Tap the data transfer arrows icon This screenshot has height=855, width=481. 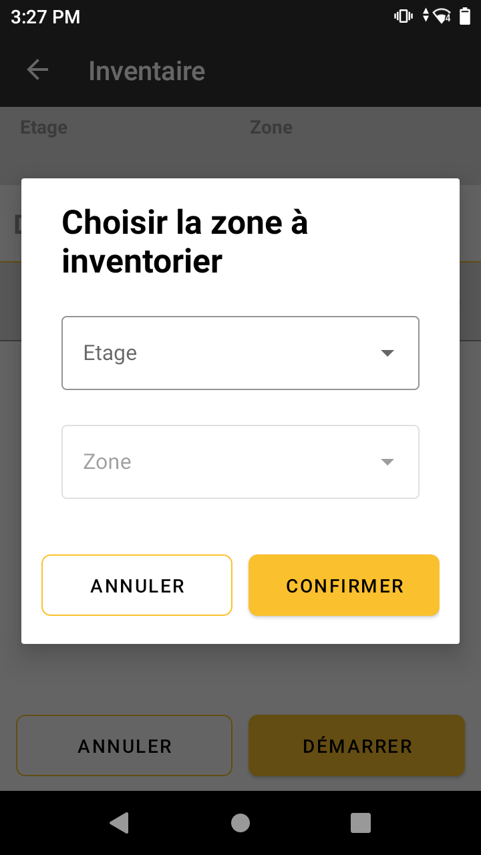tap(426, 16)
